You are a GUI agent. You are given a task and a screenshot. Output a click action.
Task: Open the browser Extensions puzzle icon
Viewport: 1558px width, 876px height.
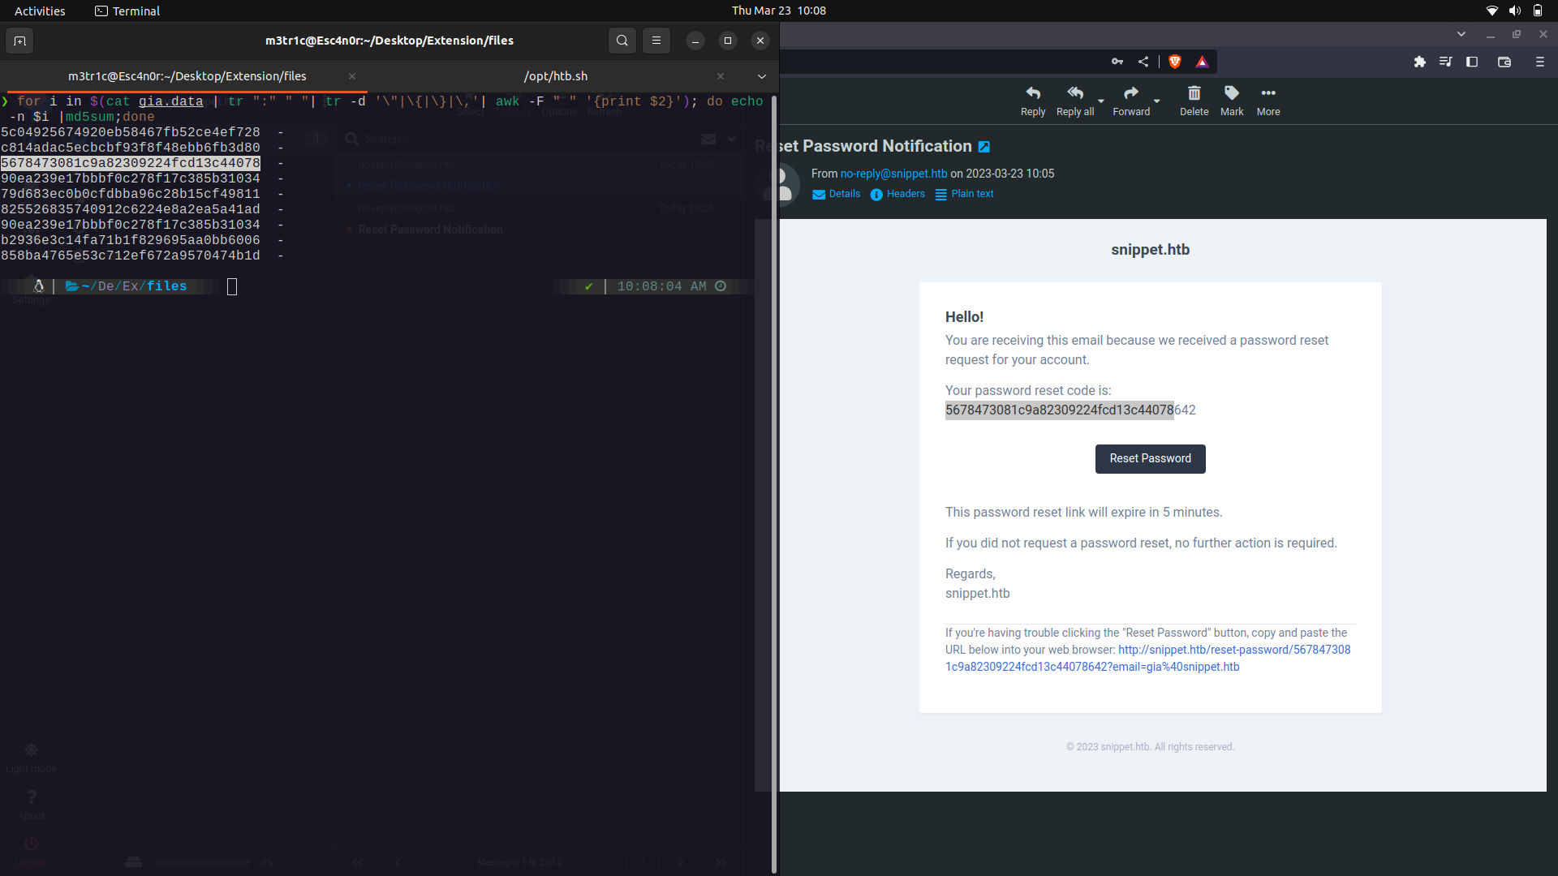1420,61
